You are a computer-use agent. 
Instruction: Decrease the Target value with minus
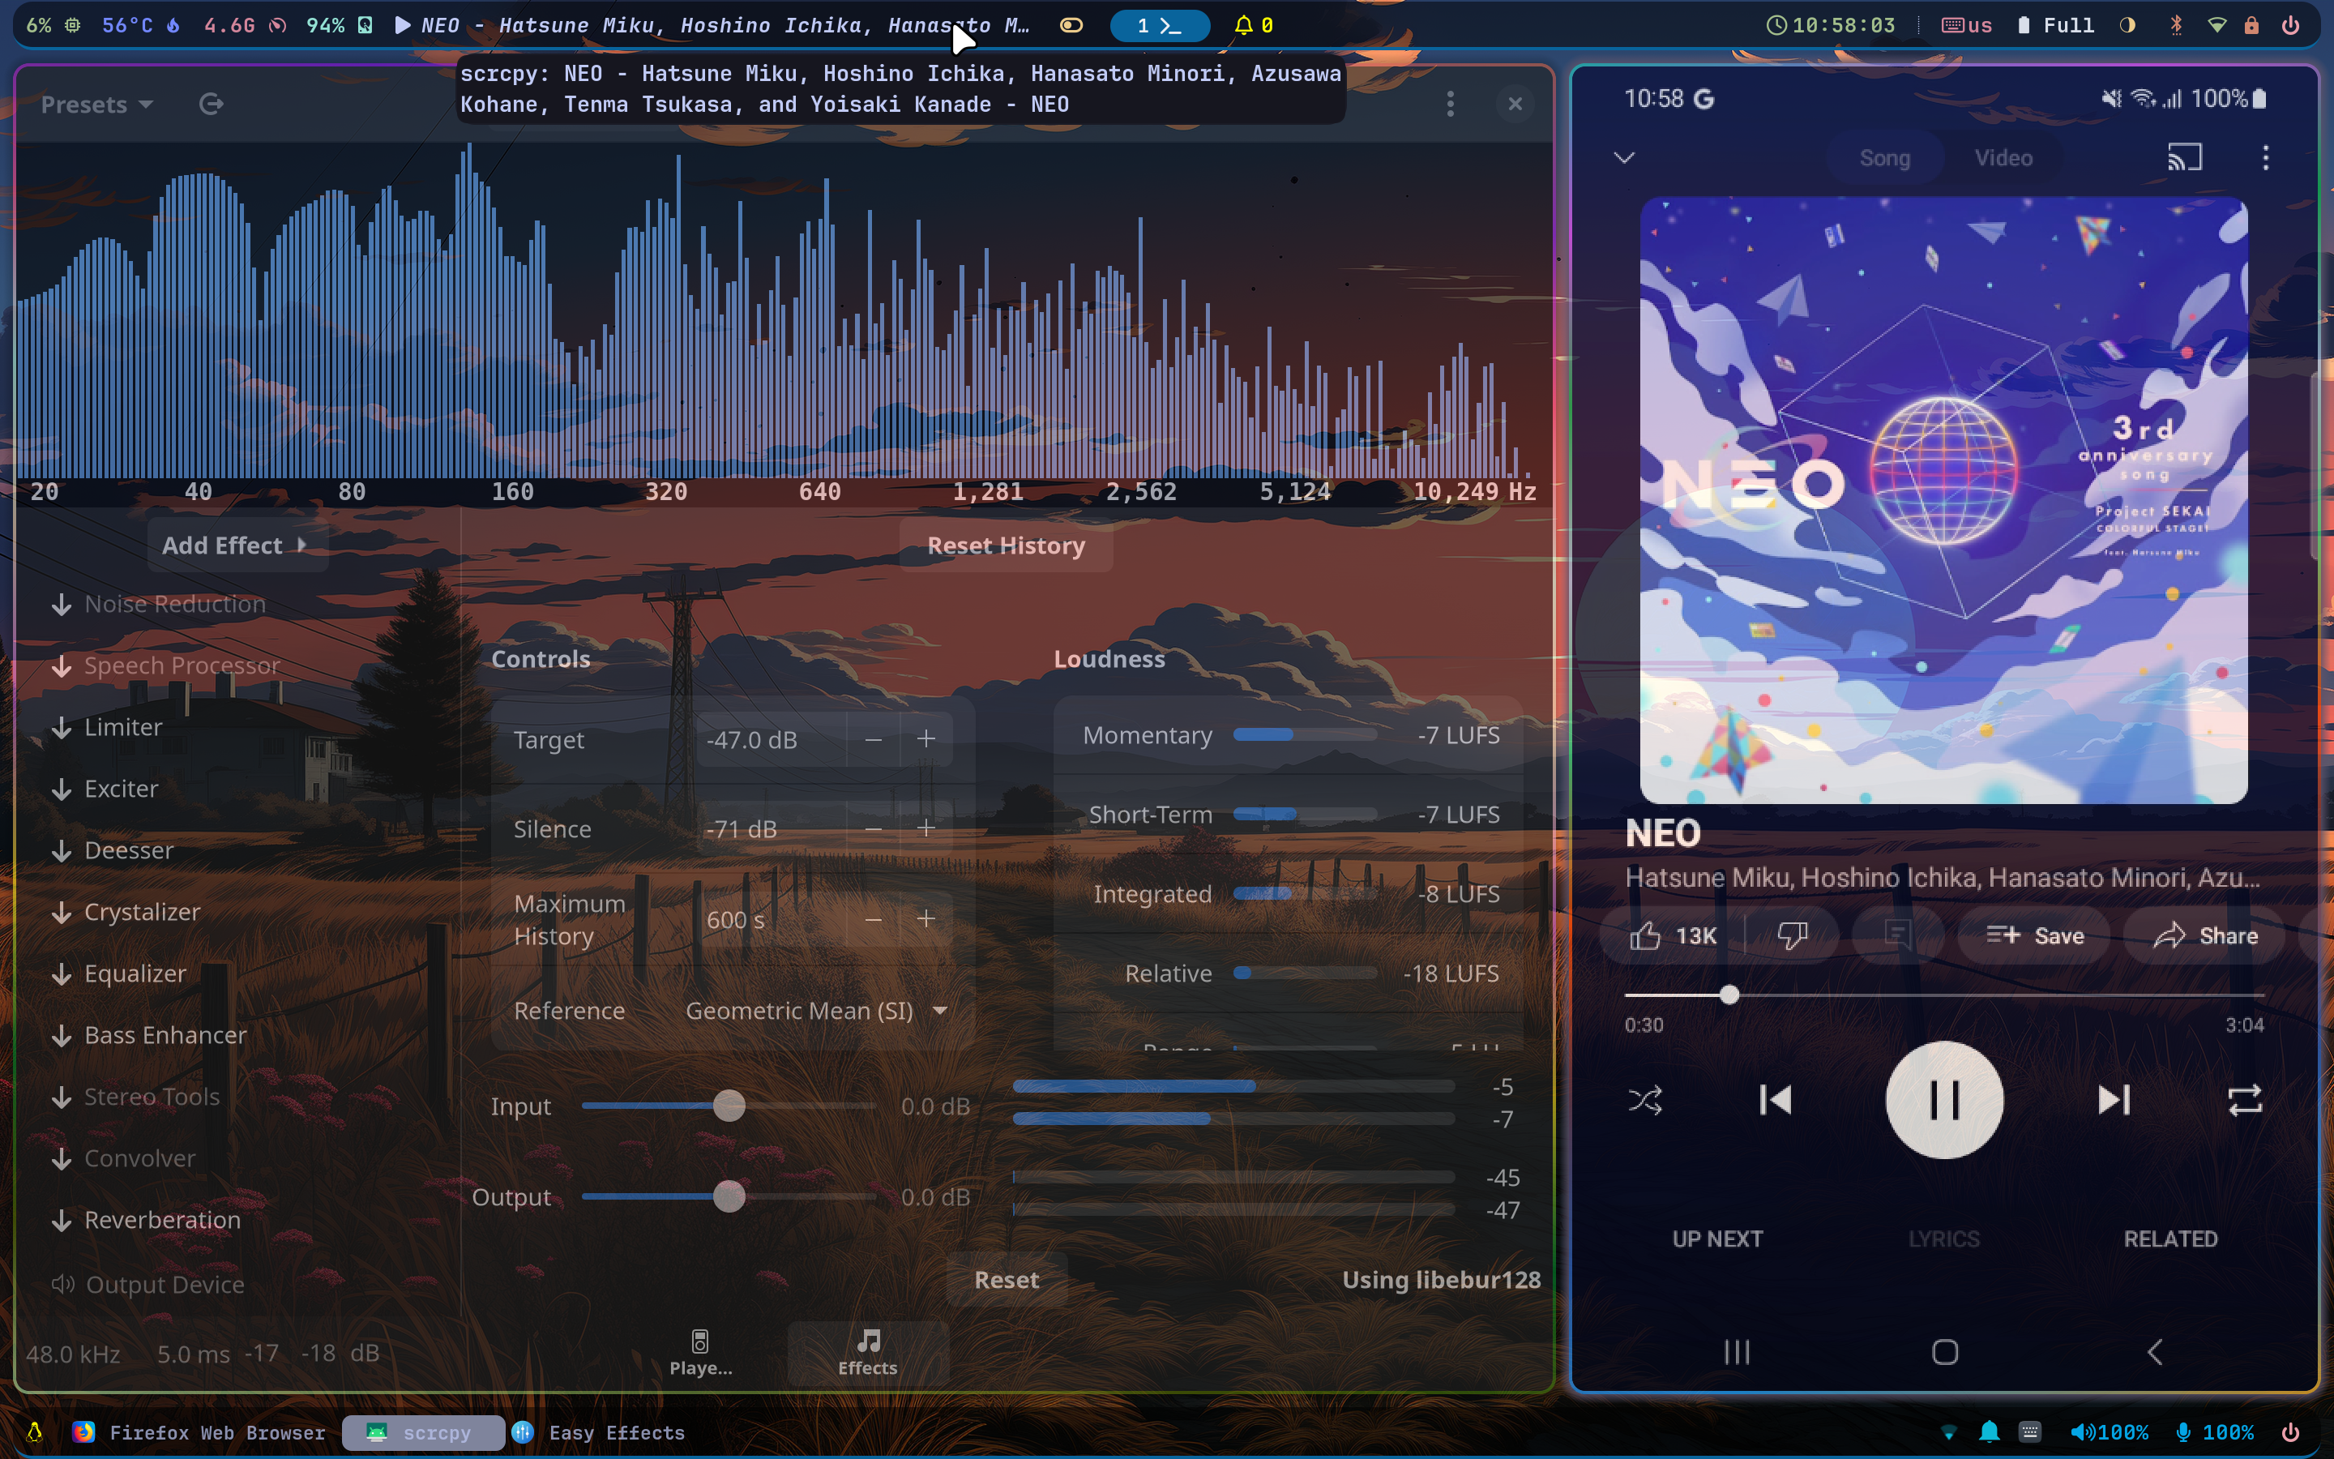click(x=874, y=740)
